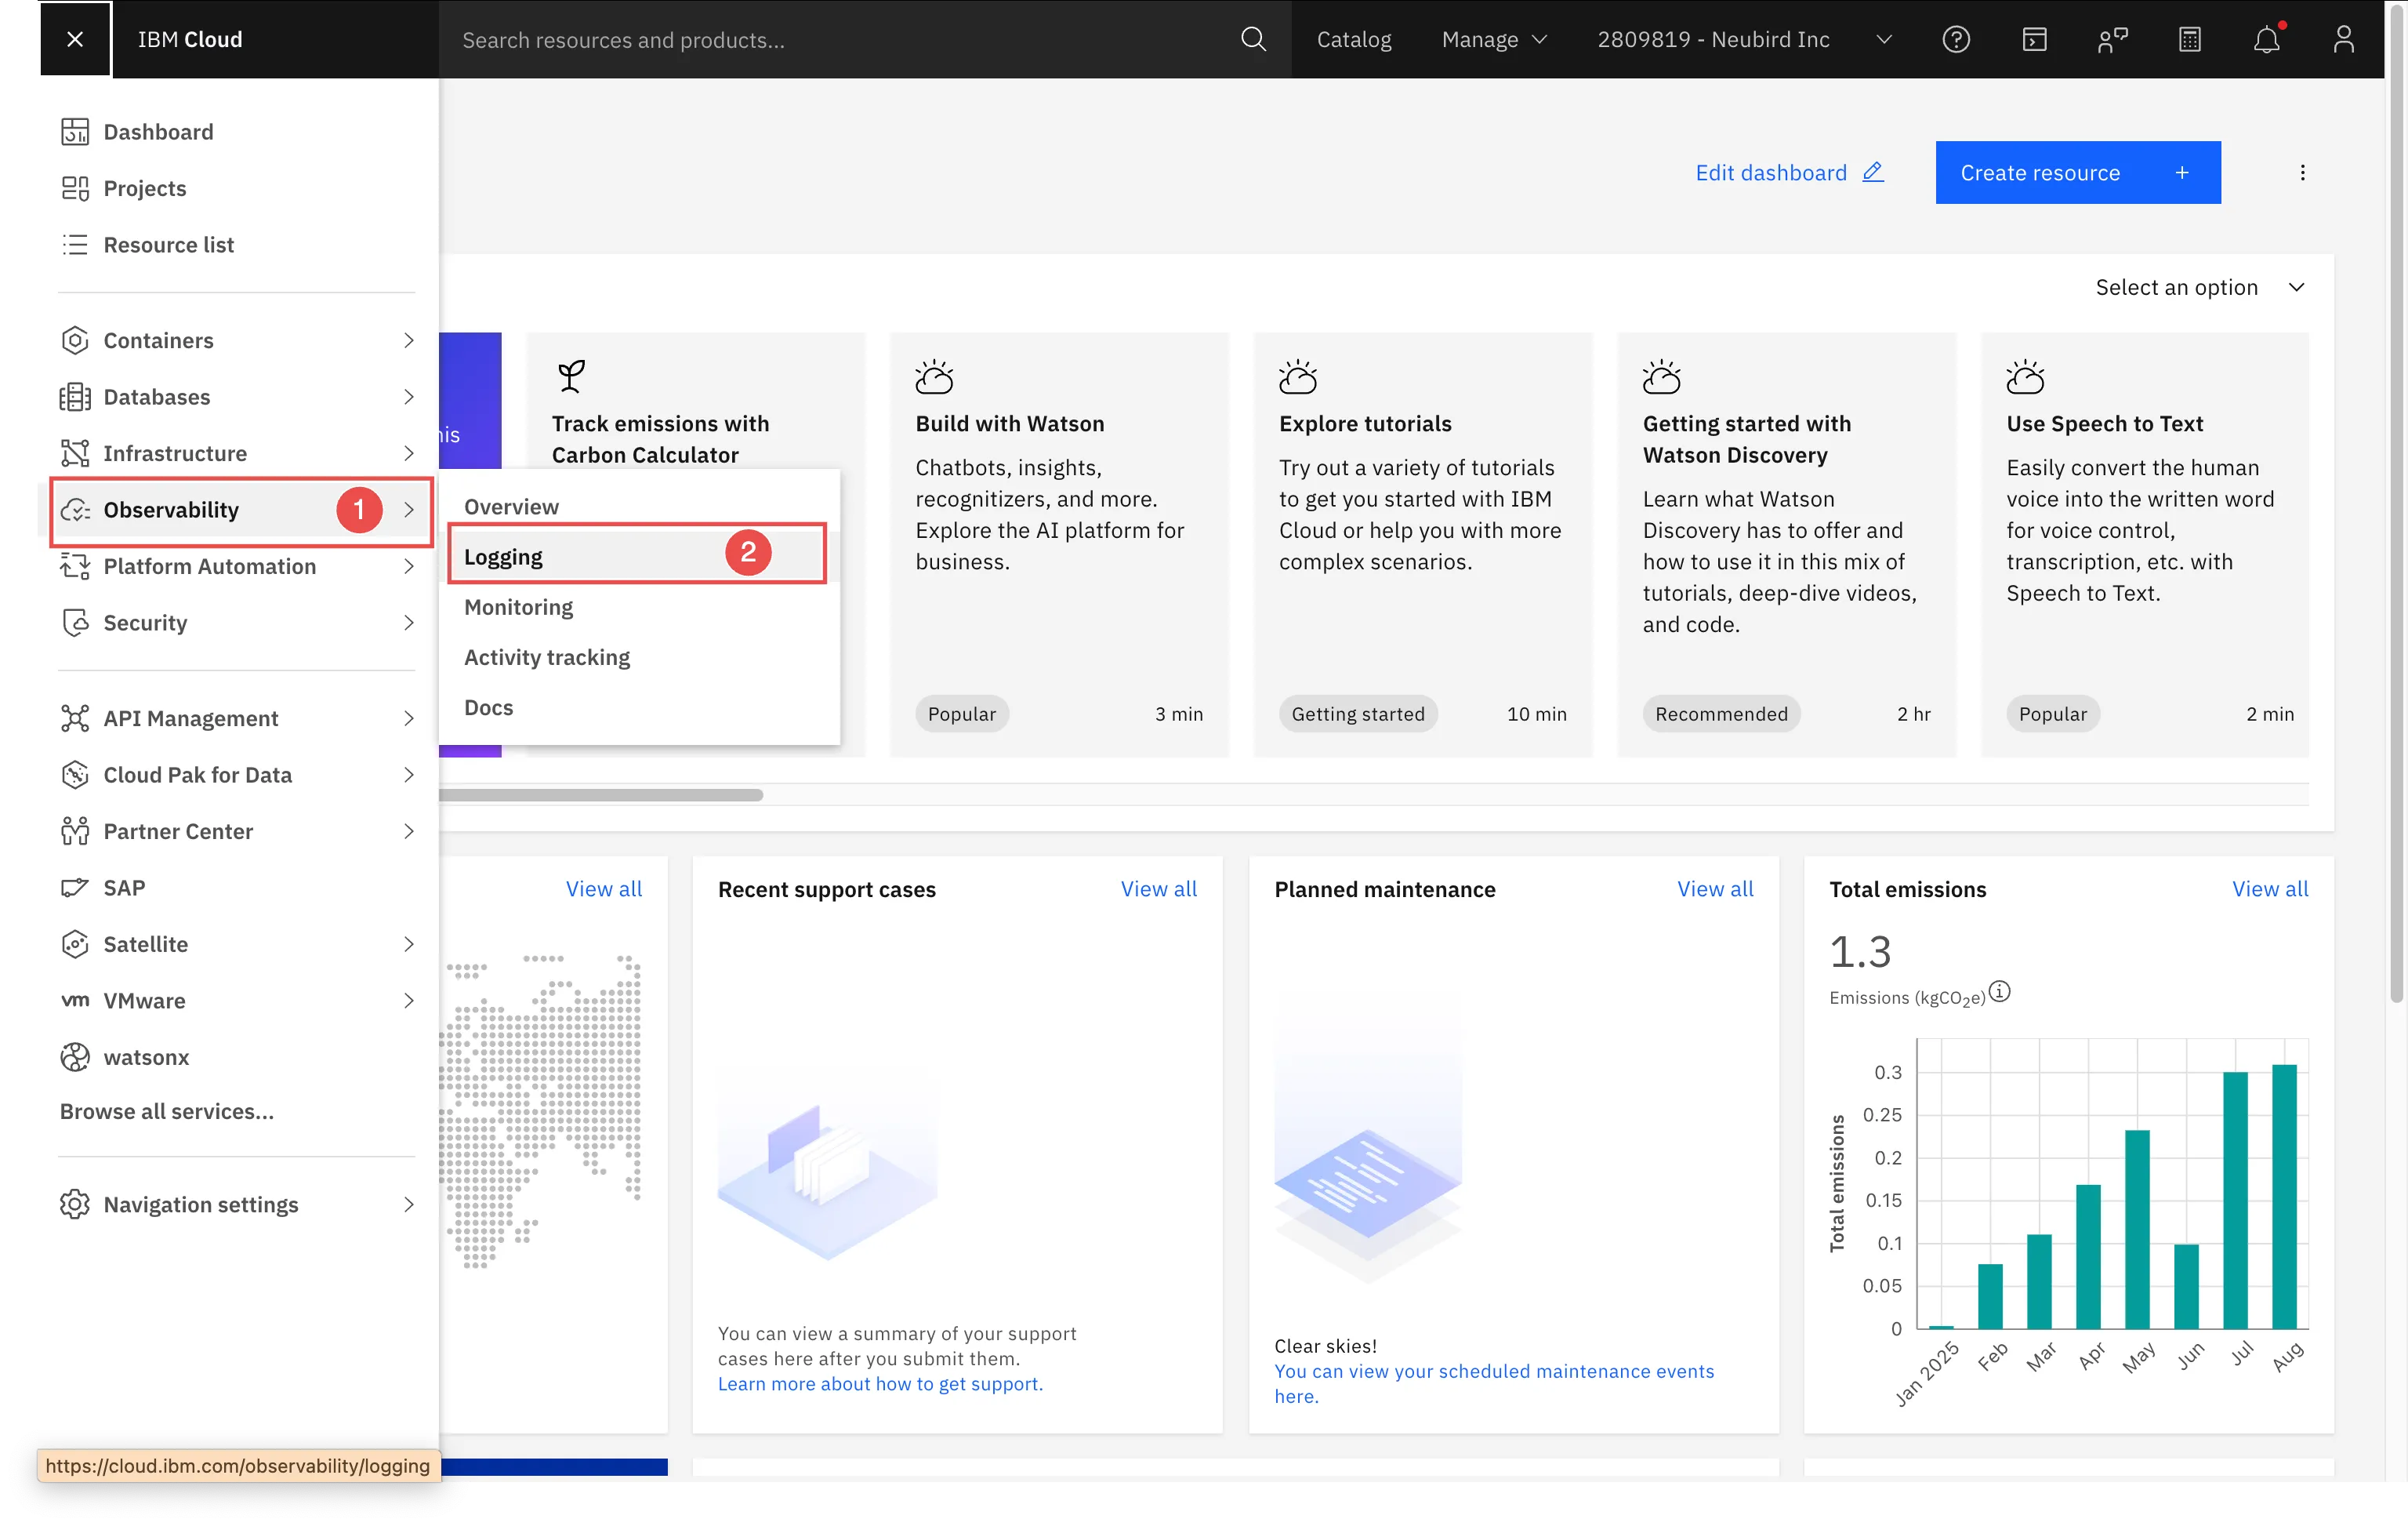Click the Satellite icon
The width and height of the screenshot is (2408, 1526).
(x=75, y=945)
